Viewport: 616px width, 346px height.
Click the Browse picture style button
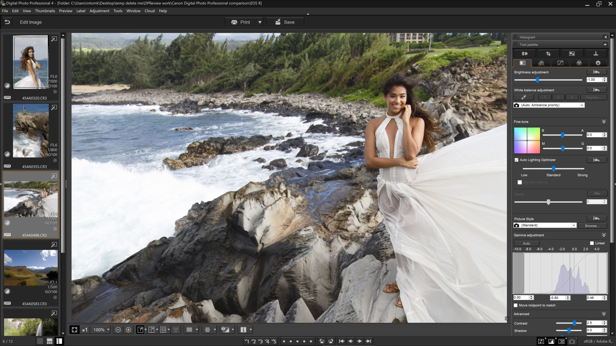(x=592, y=226)
